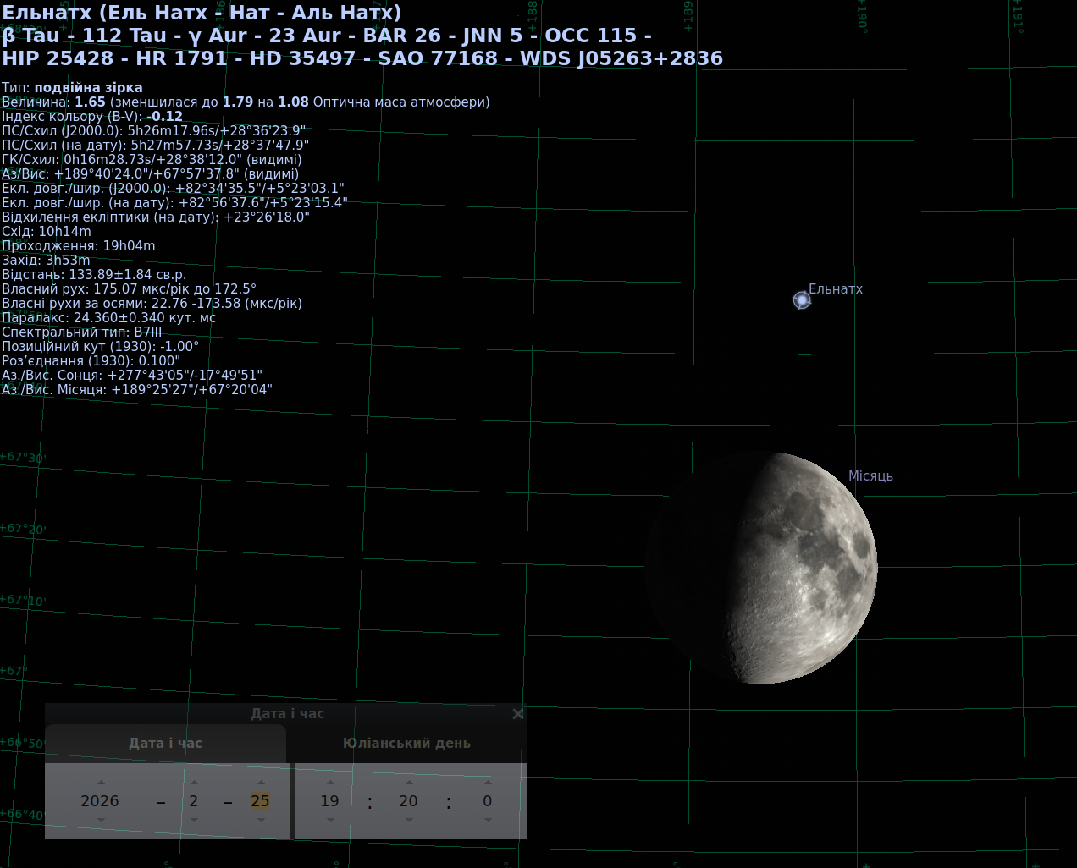
Task: Select the Moon disc in the sky
Action: click(761, 568)
